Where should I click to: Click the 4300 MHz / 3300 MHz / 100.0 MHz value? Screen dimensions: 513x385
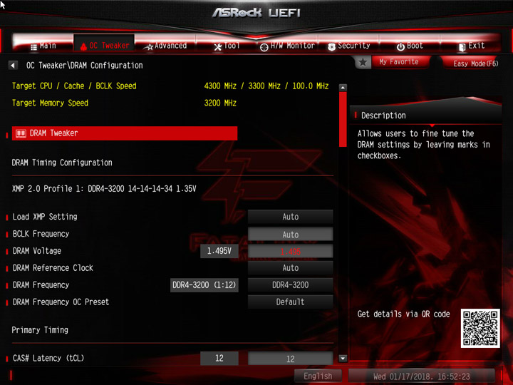tap(266, 86)
